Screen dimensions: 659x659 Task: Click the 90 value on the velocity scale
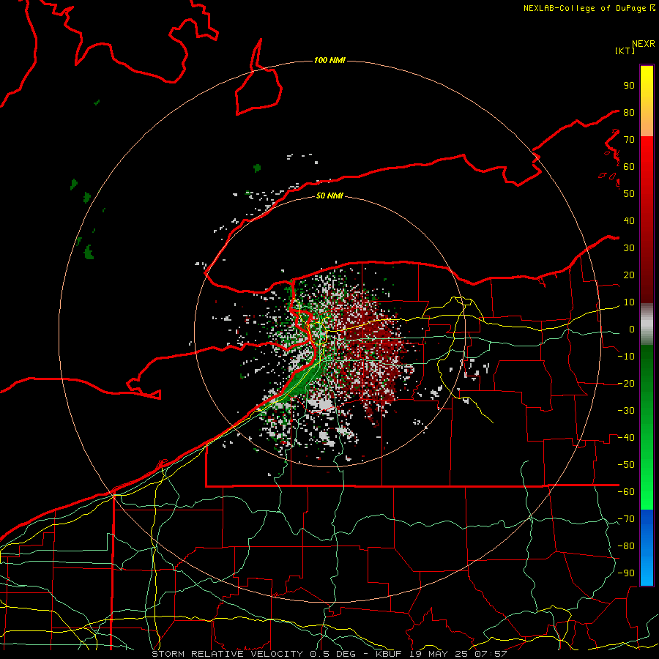tap(629, 86)
